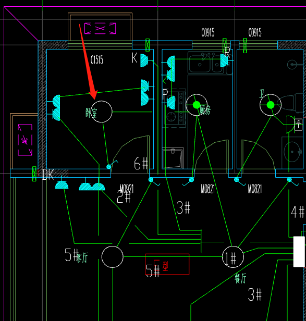Select the 1# dining room light circle
This screenshot has height=321, width=306.
click(x=233, y=257)
